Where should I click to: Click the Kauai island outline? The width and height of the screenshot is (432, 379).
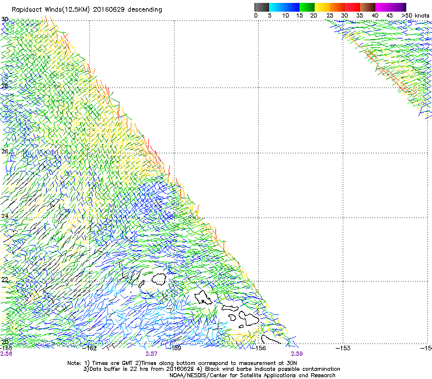coord(159,279)
